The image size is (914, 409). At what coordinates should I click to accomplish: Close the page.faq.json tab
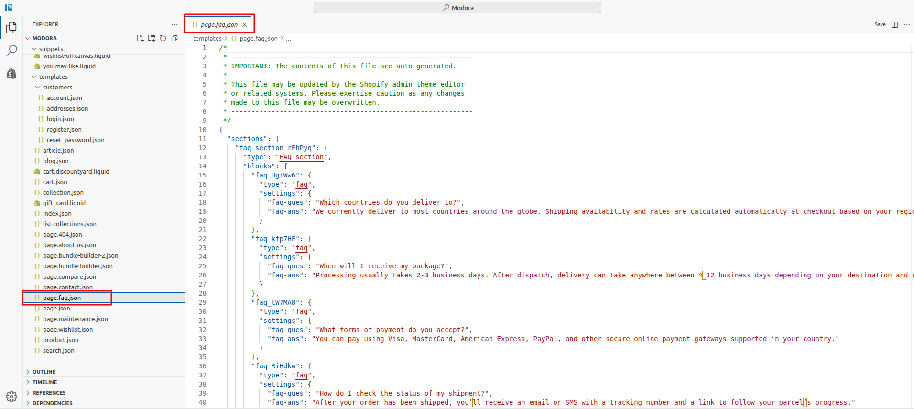[244, 25]
